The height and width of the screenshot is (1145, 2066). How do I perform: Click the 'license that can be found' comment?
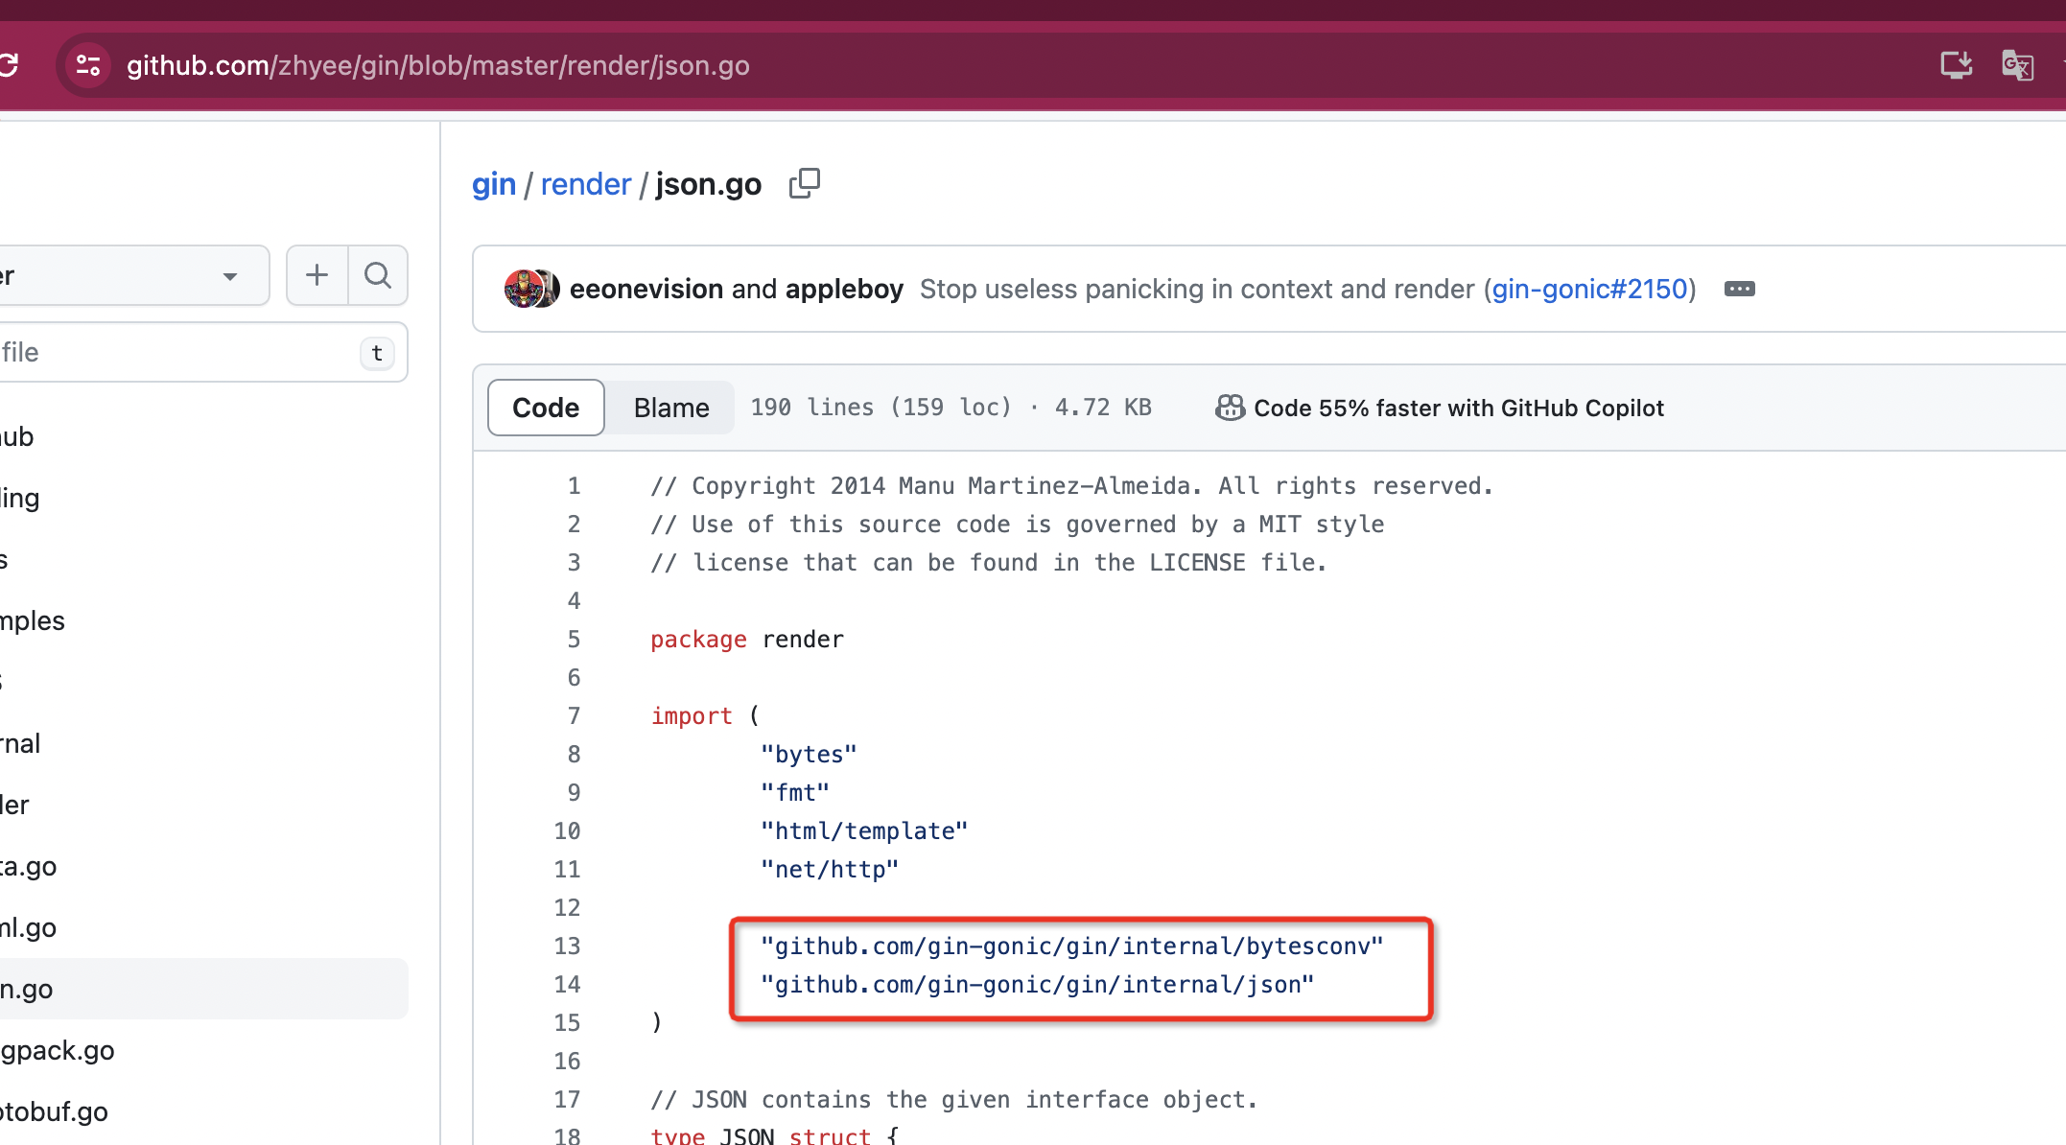click(989, 563)
